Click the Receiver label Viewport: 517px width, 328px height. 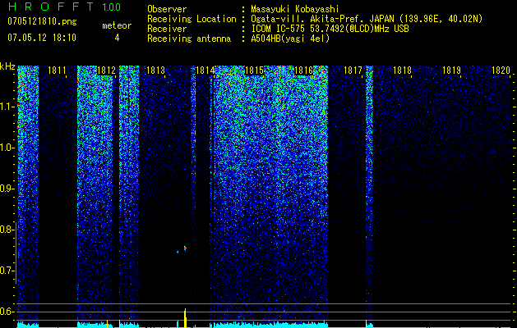click(x=167, y=29)
